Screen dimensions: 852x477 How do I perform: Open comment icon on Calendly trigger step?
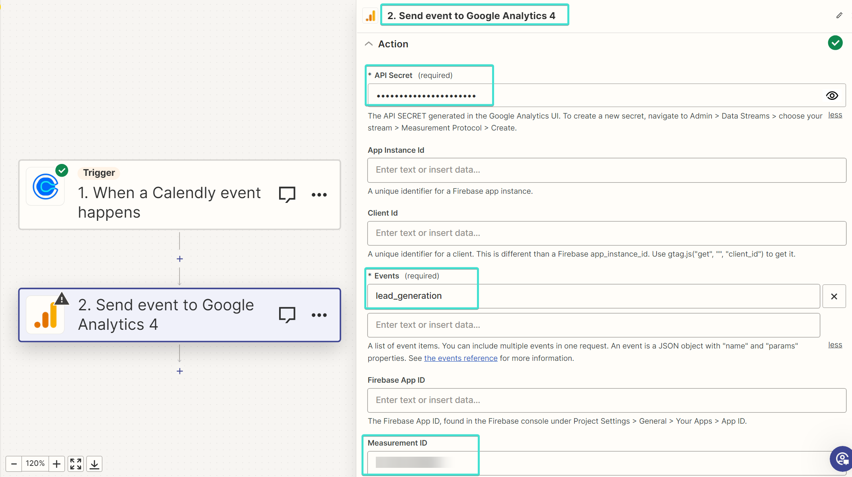[287, 195]
